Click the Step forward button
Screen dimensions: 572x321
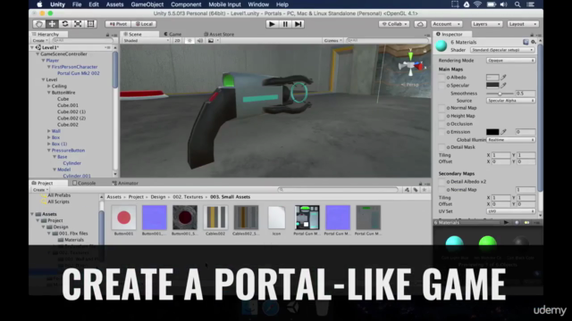298,24
